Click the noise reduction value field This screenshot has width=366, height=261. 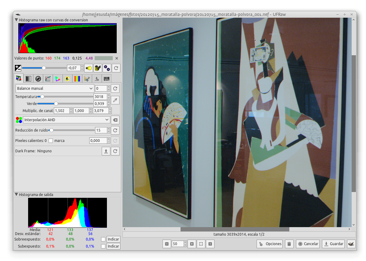point(101,130)
